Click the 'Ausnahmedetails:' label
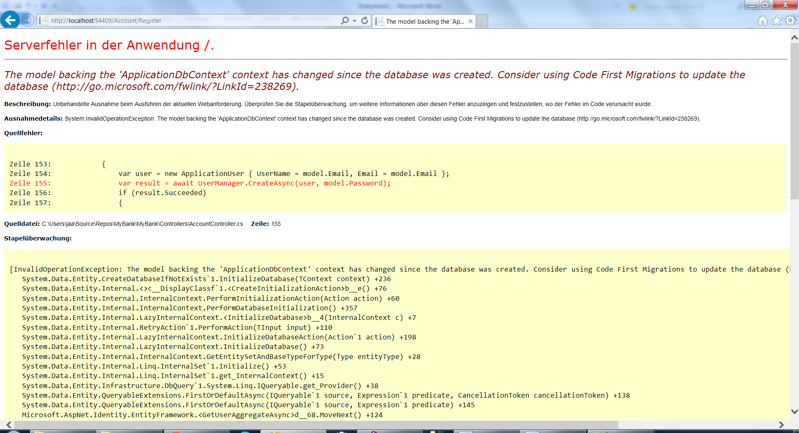This screenshot has width=799, height=433. pyautogui.click(x=33, y=119)
